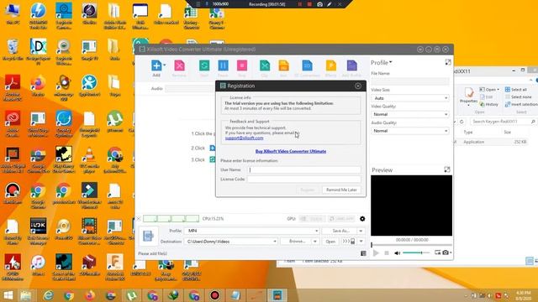Click the green Start conversion icon
538x302 pixels.
204,65
